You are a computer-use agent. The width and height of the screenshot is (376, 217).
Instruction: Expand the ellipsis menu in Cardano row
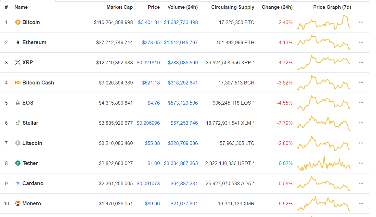pyautogui.click(x=361, y=183)
